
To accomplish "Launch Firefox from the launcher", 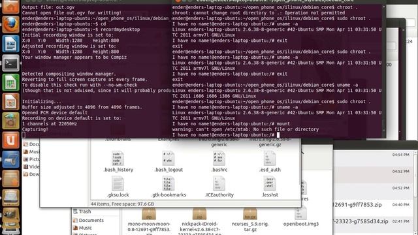I will tap(10, 25).
